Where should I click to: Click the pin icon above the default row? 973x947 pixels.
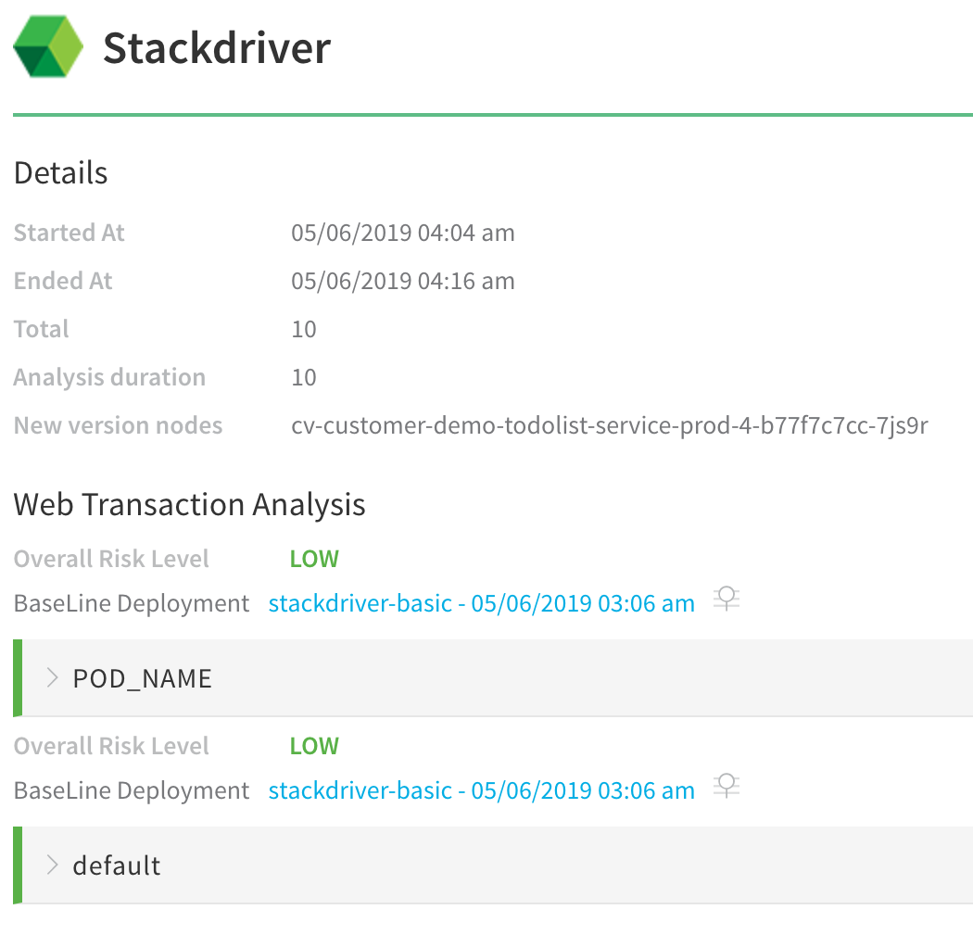(x=726, y=787)
